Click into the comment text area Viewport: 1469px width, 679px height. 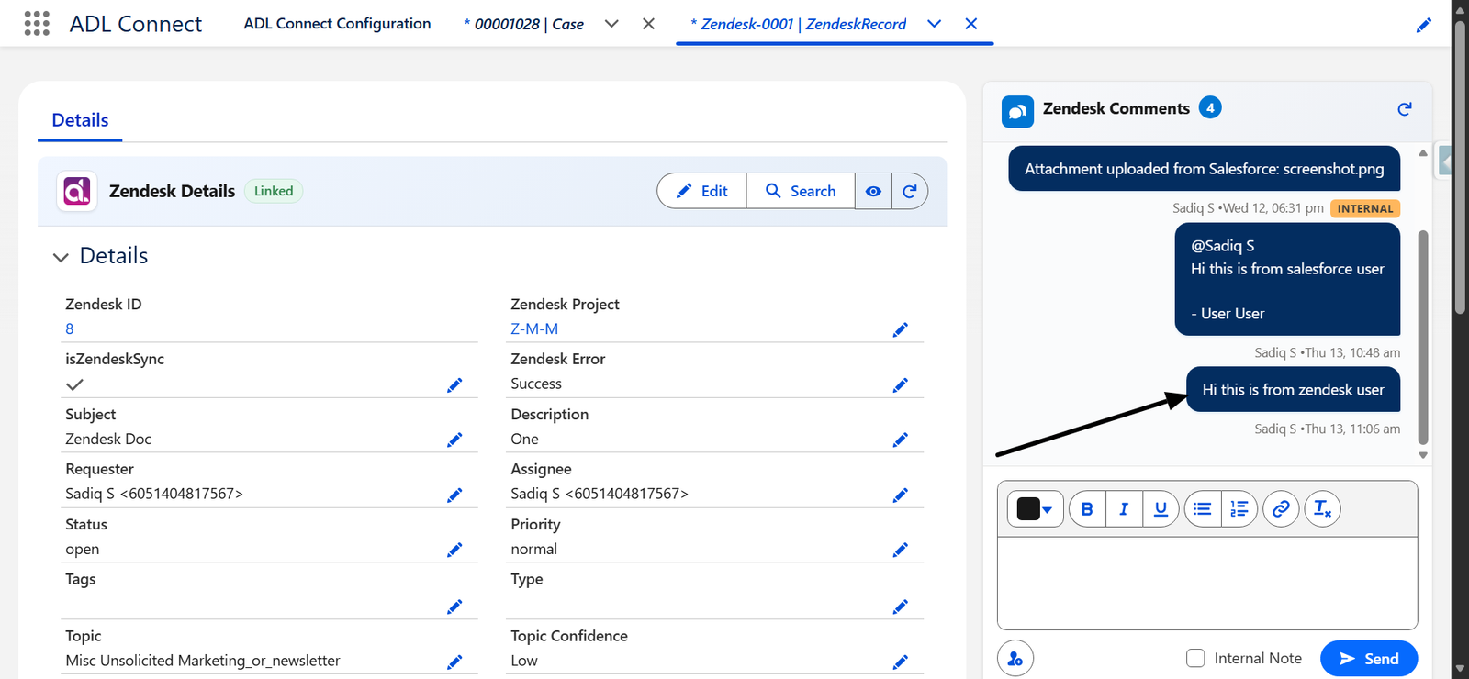point(1207,583)
